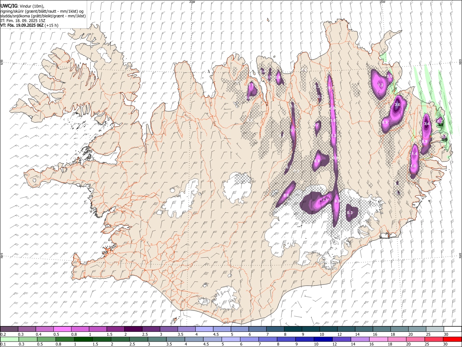
Task: Pick the light pink 16 rain legend swatch
Action: click(x=378, y=339)
